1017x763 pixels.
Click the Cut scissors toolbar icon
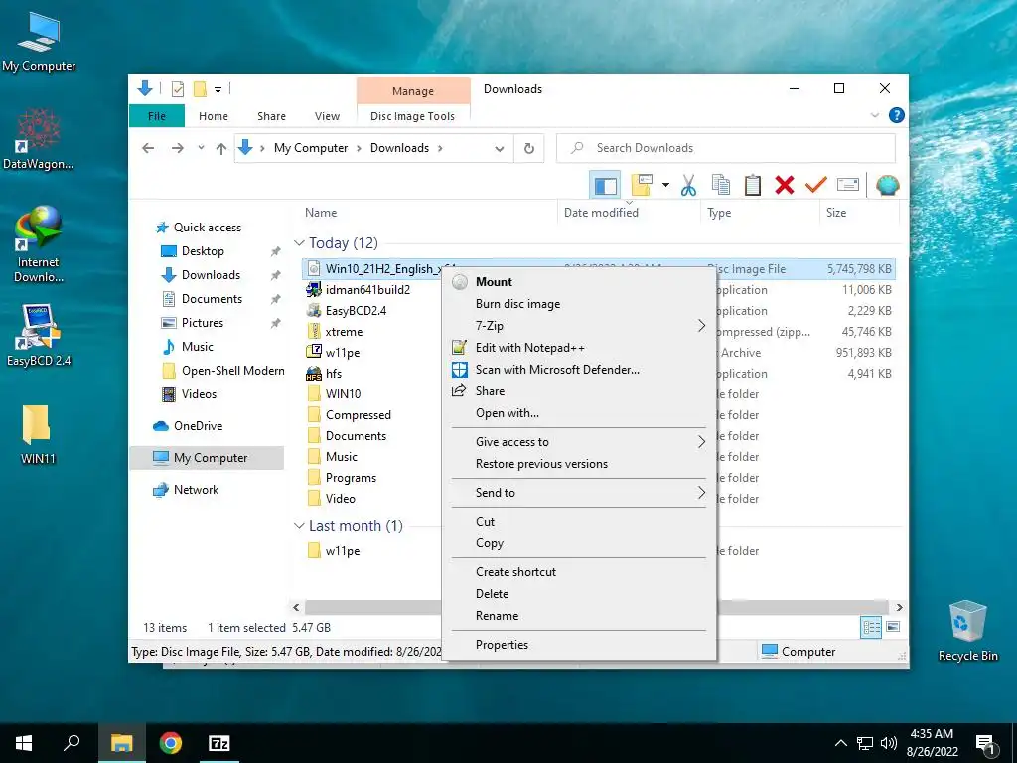[688, 185]
